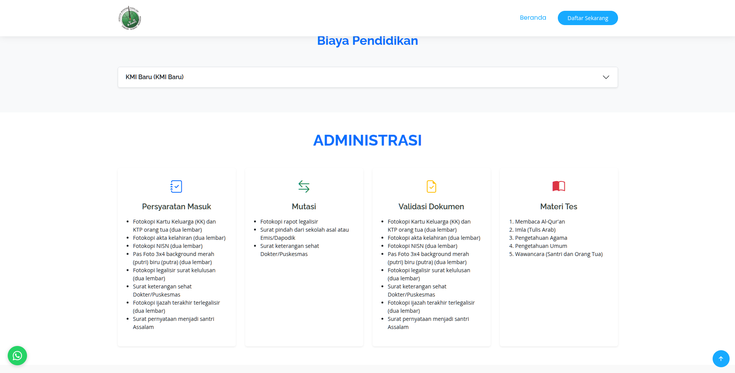The image size is (735, 373).
Task: Click 'Membaca Al-Qur'an' test item
Action: click(x=540, y=222)
